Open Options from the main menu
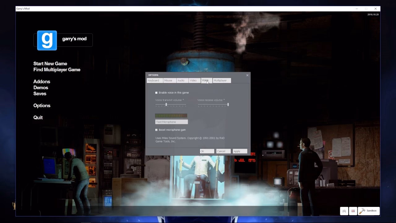Viewport: 396px width, 223px height. [42, 106]
